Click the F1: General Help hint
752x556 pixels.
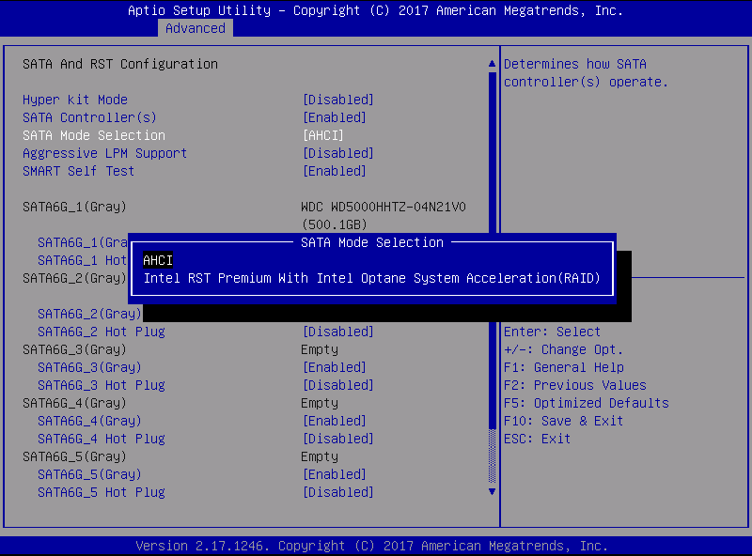564,367
